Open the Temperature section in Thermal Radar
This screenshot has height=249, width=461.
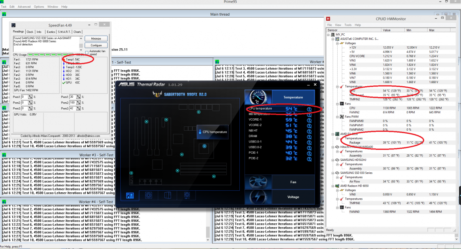[293, 97]
